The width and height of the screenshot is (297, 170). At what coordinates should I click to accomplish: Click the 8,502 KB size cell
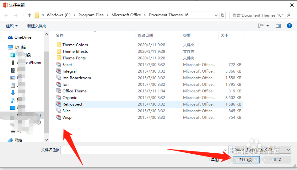click(x=233, y=98)
